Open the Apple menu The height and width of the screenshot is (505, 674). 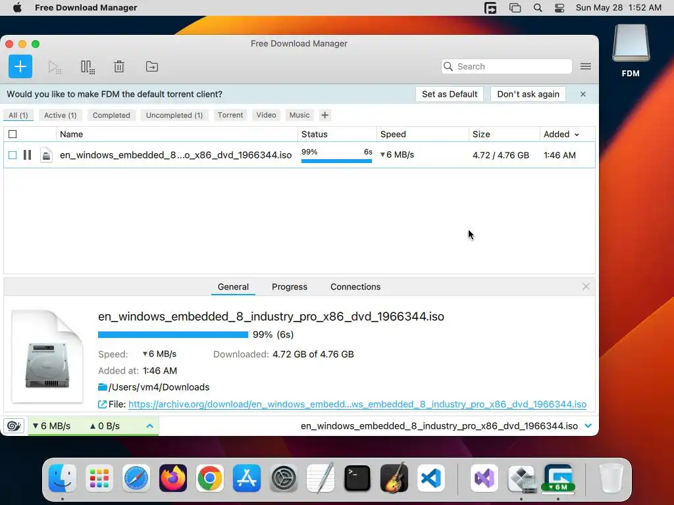click(x=17, y=8)
